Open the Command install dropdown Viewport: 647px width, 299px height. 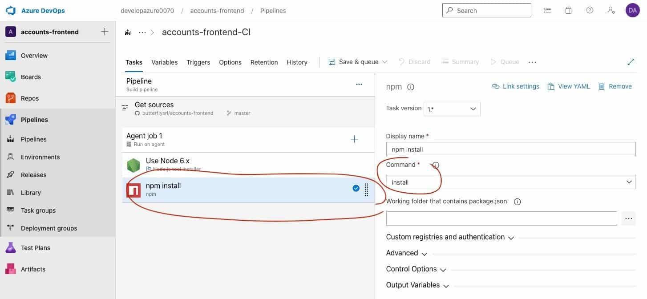click(511, 182)
